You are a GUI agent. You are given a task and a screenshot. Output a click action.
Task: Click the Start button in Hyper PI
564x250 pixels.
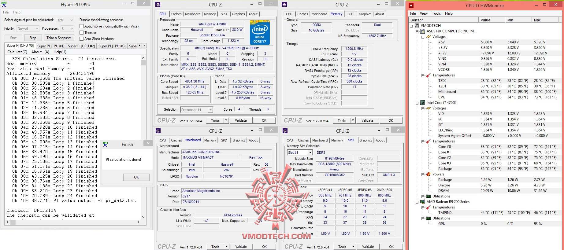point(13,38)
